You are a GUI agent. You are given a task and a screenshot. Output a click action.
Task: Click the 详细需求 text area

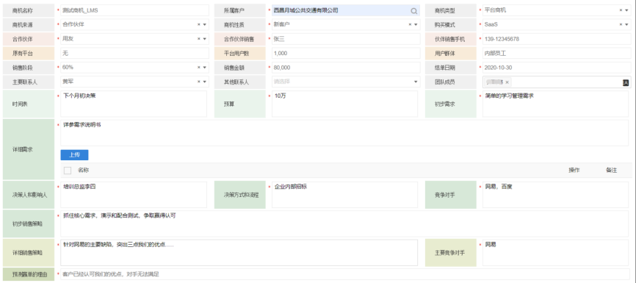pos(344,133)
